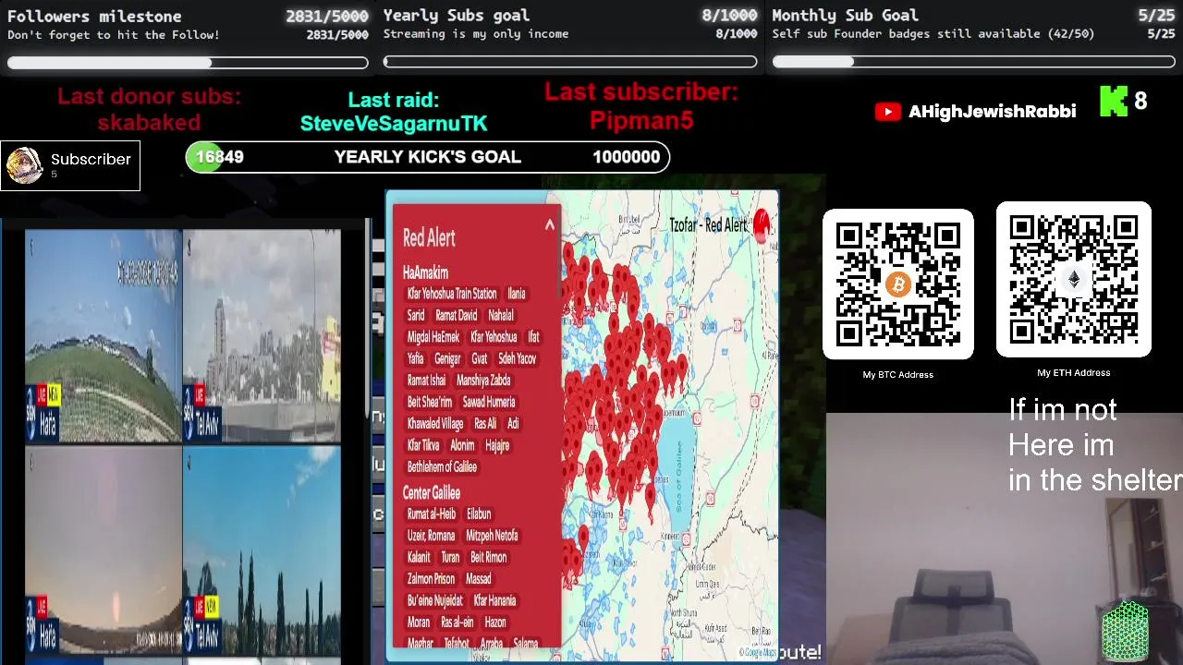Click the YouTube logo beside AHighJewishRabbi
Screen dimensions: 1183x665
pos(887,112)
